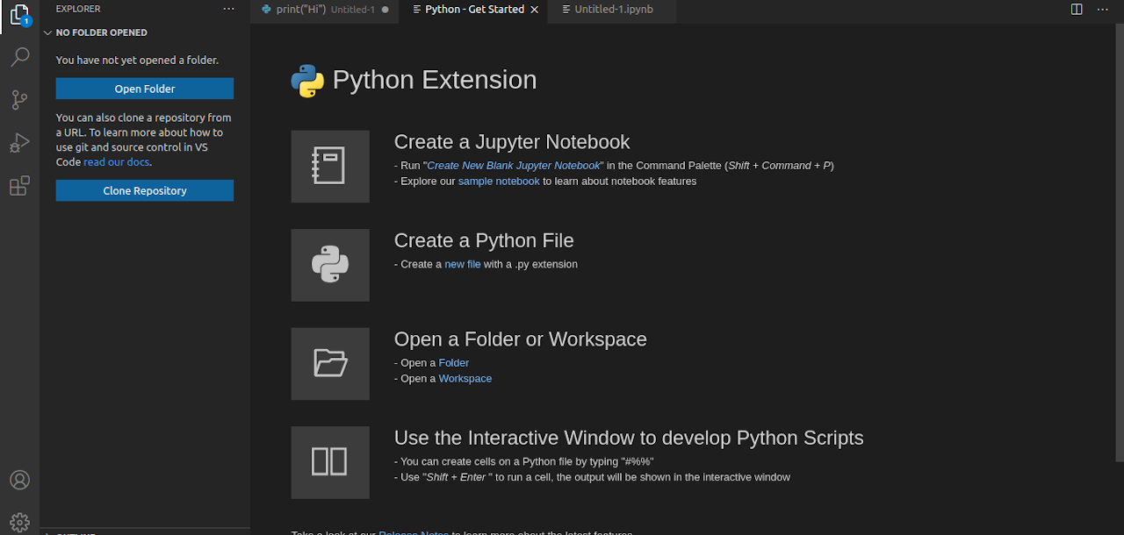This screenshot has width=1124, height=535.
Task: Click 'You have not yet opened a folder' text
Action: 137,61
